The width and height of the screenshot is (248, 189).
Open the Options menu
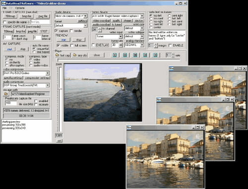pos(20,8)
